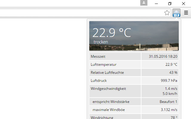Screen dimensions: 191x119
Task: Click the webcam sky image in the popup
Action: tap(134, 36)
